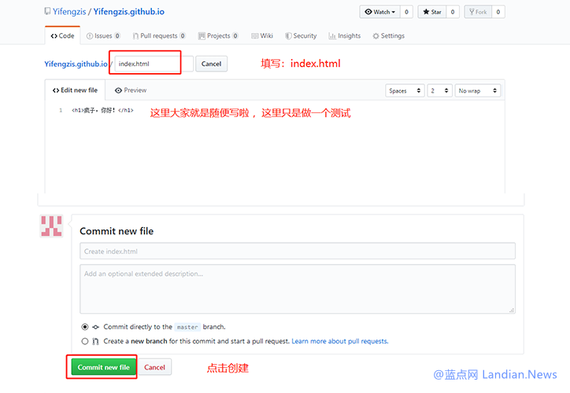Image resolution: width=570 pixels, height=393 pixels.
Task: Click Learn more about pull requests link
Action: tap(339, 341)
